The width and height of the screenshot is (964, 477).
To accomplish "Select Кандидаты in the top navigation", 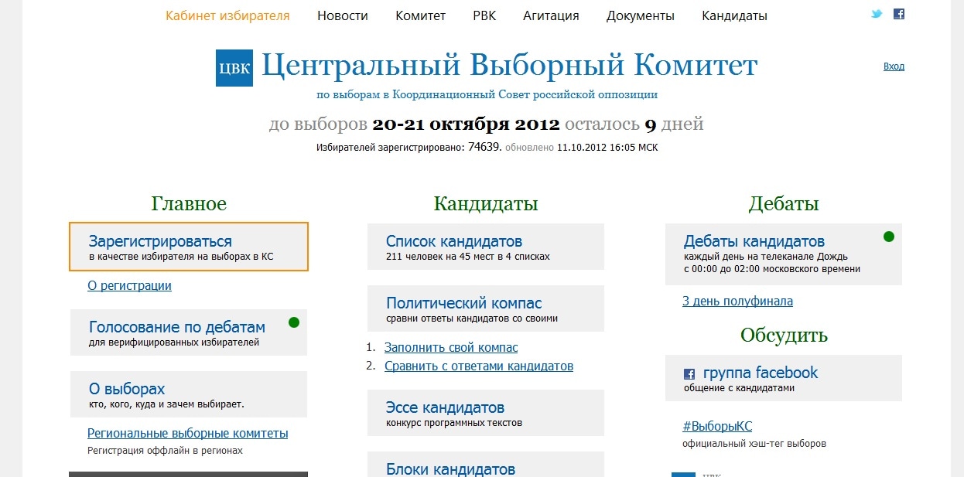I will (x=734, y=15).
